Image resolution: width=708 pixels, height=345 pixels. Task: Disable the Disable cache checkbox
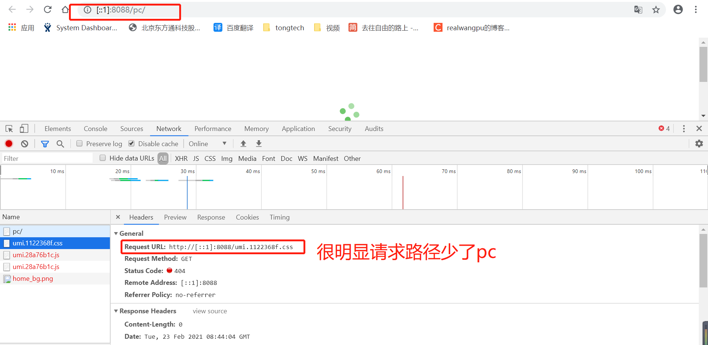point(131,143)
